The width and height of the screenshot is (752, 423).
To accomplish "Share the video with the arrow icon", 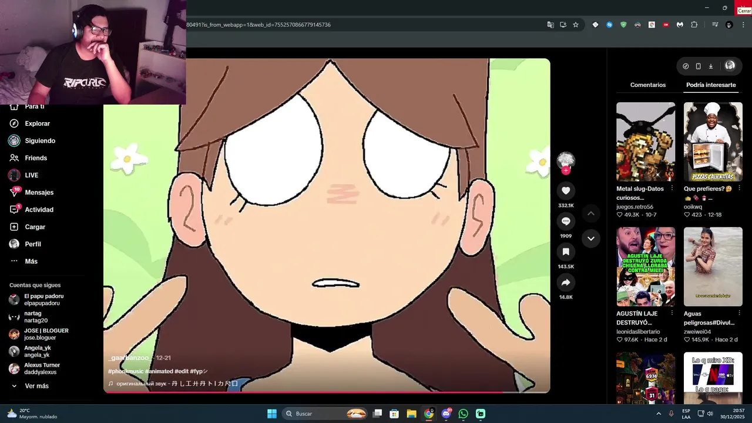I will pyautogui.click(x=566, y=283).
